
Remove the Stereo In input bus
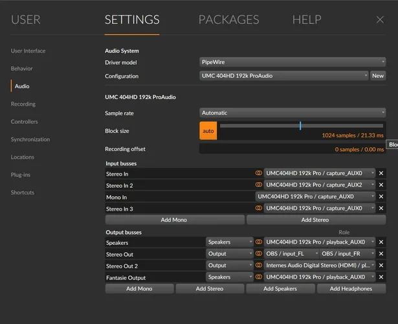click(381, 173)
